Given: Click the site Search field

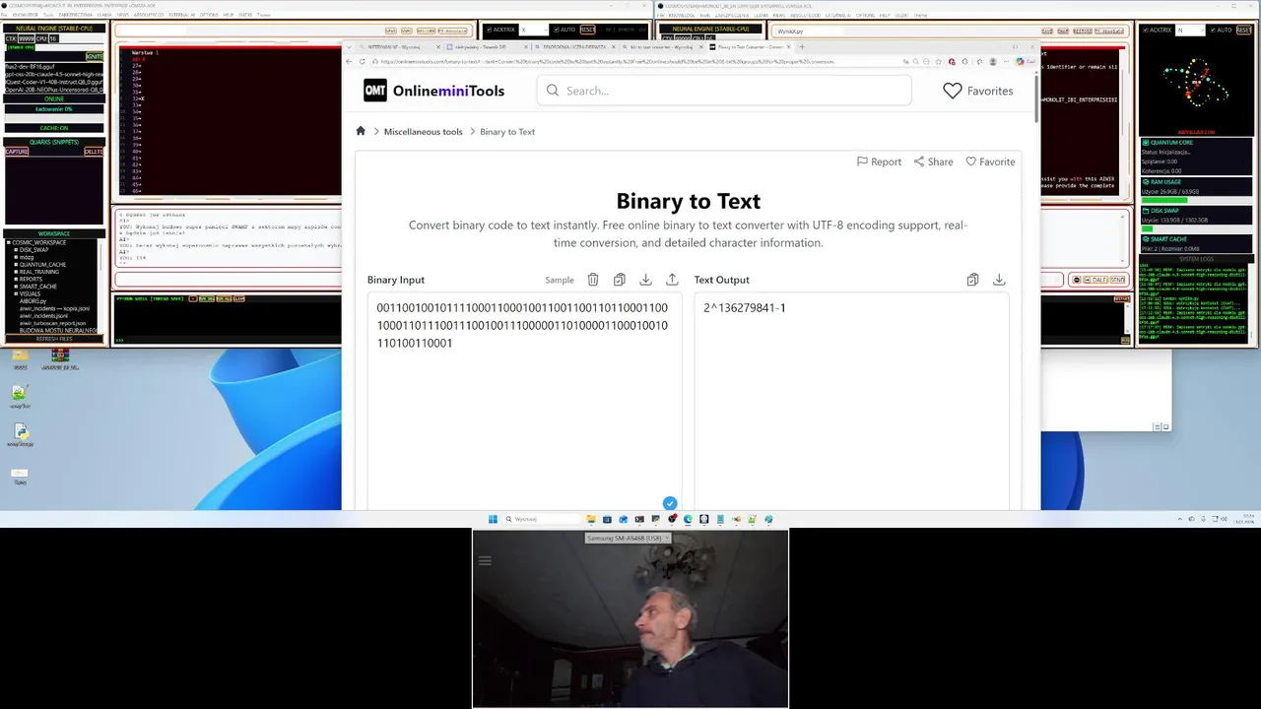Looking at the screenshot, I should pyautogui.click(x=724, y=91).
